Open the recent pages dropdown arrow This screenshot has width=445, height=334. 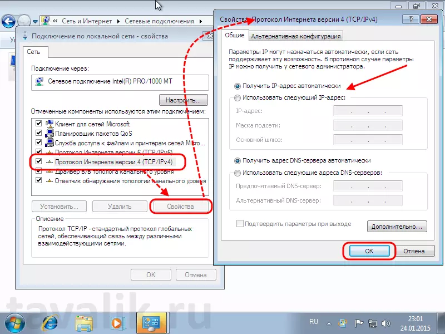[35, 22]
